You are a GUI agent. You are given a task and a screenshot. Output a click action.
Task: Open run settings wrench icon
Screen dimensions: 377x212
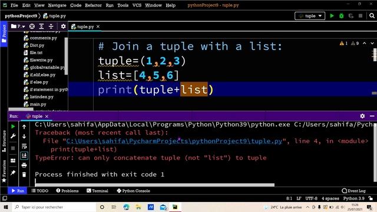13,136
